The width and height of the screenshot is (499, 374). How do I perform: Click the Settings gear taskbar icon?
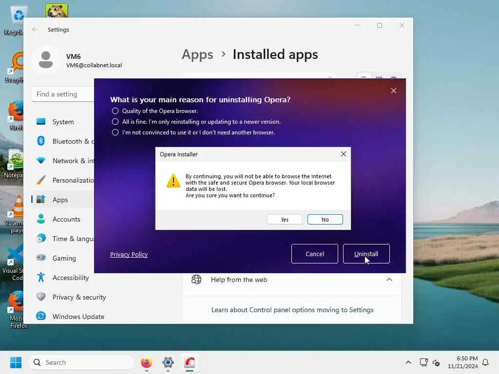168,362
